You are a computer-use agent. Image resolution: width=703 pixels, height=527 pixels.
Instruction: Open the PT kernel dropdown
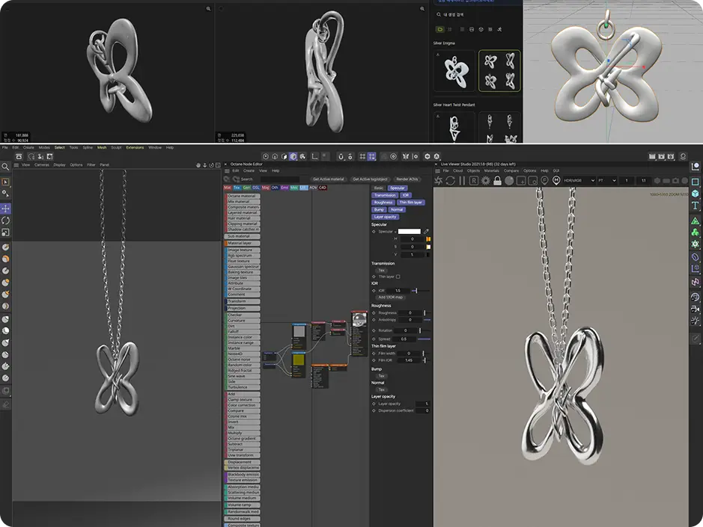(x=607, y=180)
